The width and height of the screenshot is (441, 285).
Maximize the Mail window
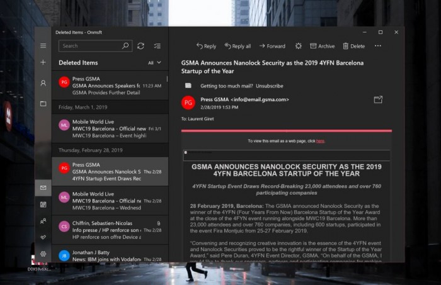[381, 32]
